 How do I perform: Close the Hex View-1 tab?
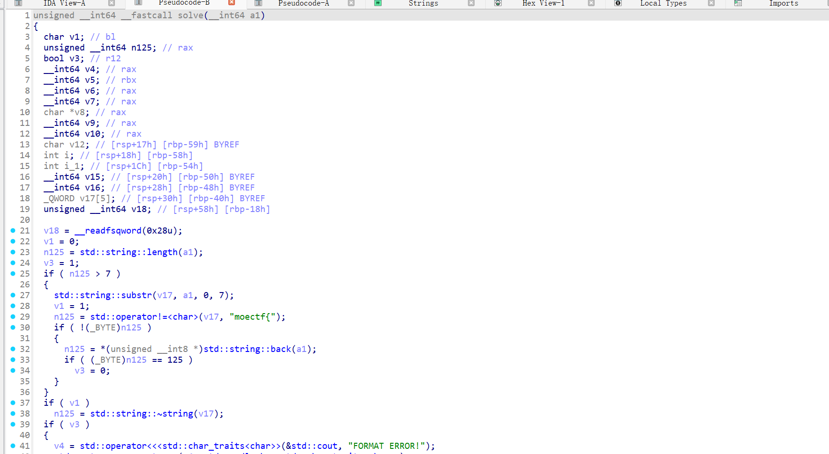[591, 3]
